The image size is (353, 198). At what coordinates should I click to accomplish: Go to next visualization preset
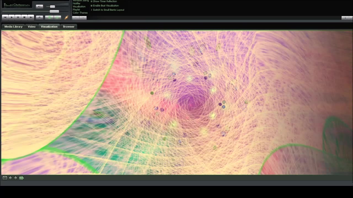[15, 178]
